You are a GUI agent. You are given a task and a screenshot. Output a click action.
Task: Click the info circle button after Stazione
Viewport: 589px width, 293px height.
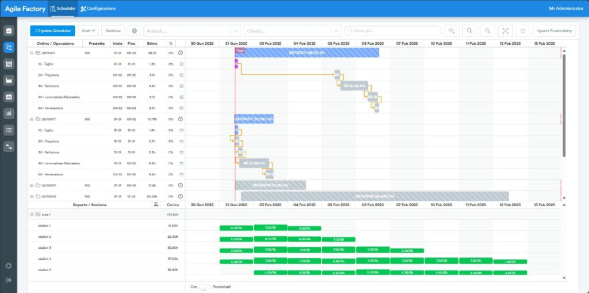coord(135,31)
